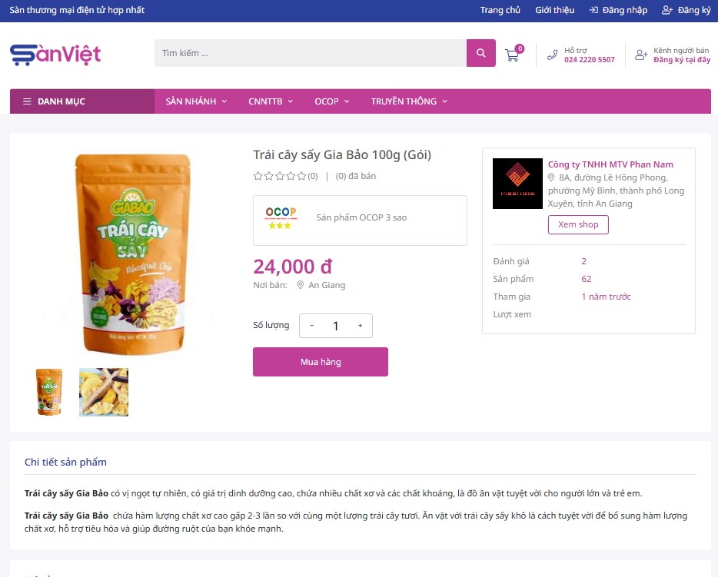This screenshot has height=577, width=718.
Task: Expand the SÀN NHÁNH dropdown
Action: tap(196, 101)
